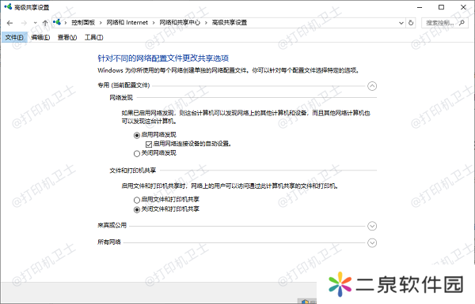Click the 网络发现 section heading
This screenshot has height=304, width=475.
[121, 98]
